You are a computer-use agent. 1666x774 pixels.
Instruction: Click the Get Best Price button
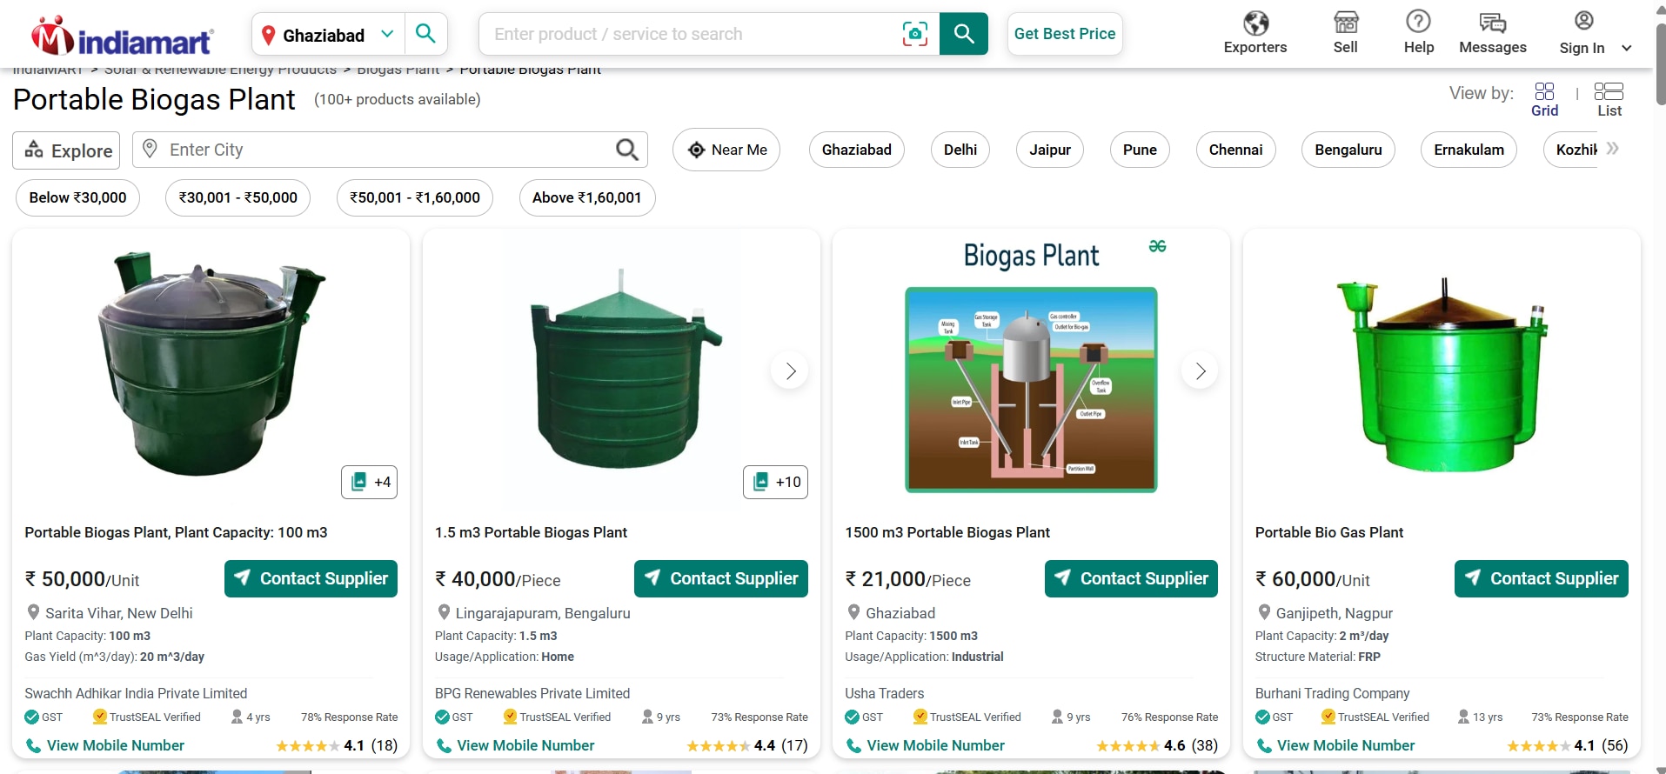(x=1064, y=34)
